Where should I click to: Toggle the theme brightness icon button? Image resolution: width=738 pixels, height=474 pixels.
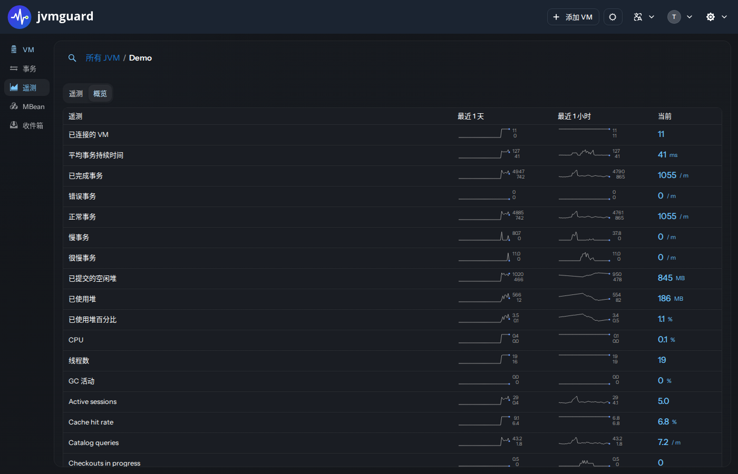(613, 17)
